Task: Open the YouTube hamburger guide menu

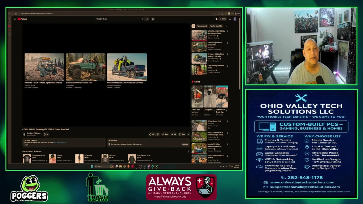Action: tap(14, 19)
